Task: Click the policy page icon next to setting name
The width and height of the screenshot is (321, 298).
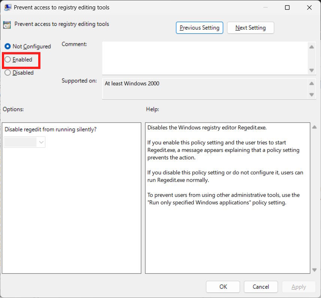Action: pos(6,24)
